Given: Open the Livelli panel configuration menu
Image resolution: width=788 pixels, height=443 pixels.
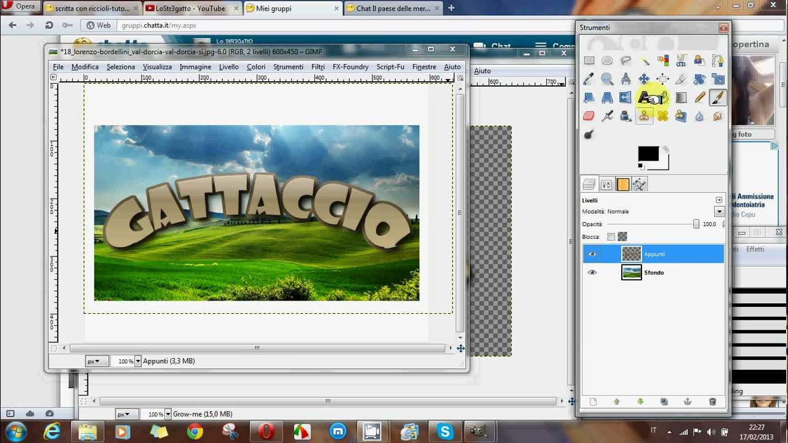Looking at the screenshot, I should pyautogui.click(x=718, y=200).
